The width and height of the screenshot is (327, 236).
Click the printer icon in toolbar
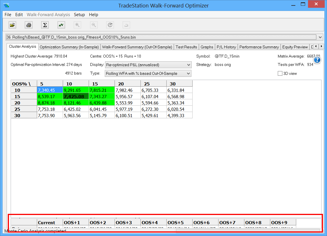(28, 25)
